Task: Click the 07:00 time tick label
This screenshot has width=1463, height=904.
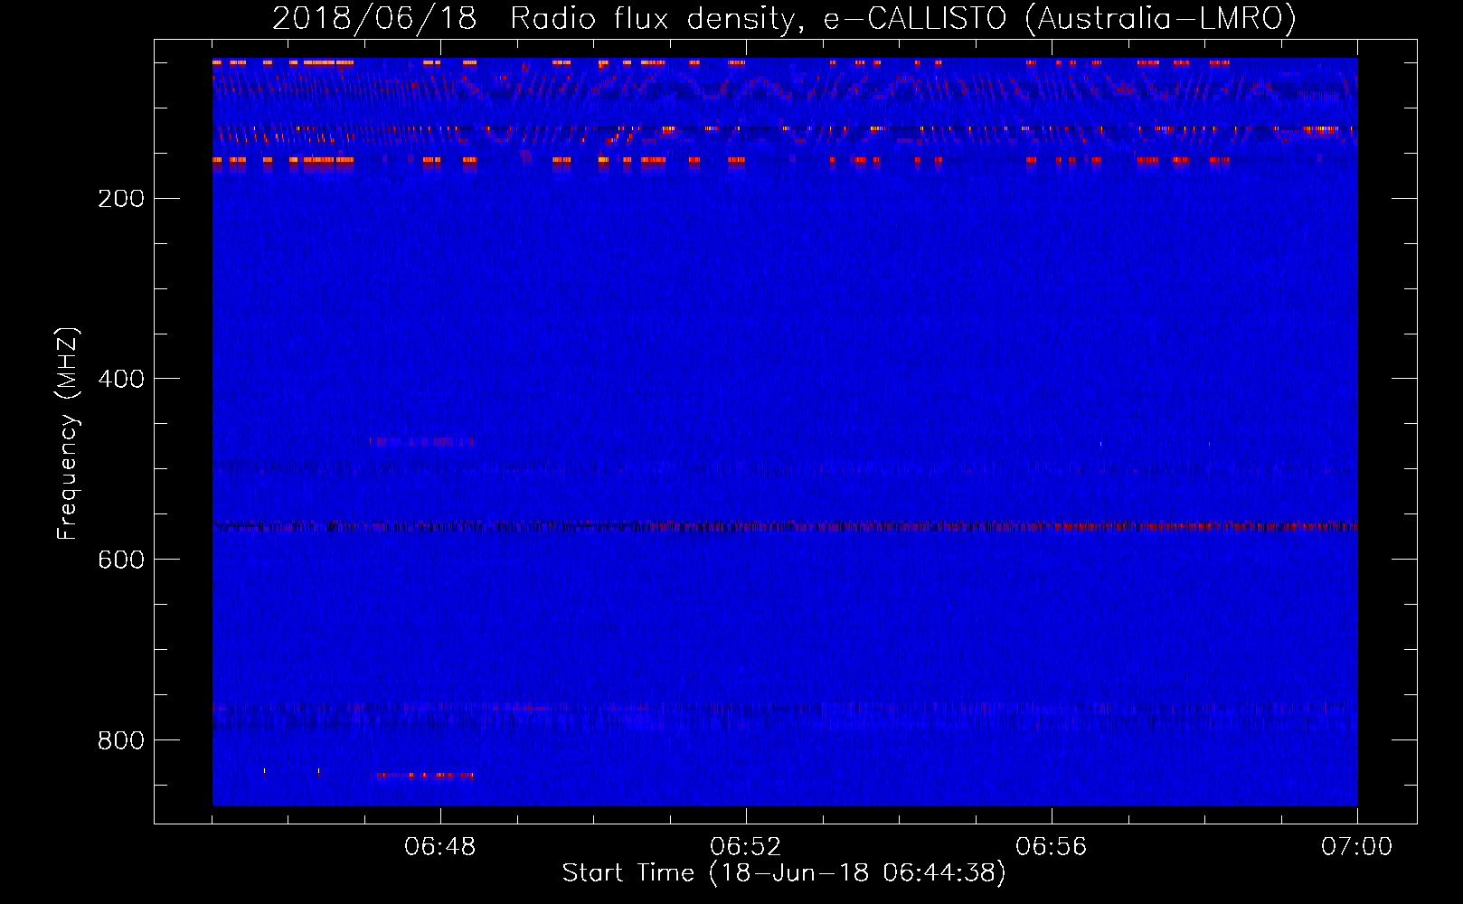Action: (1357, 847)
